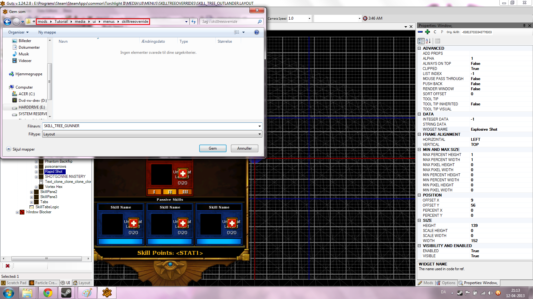
Task: Pin the Properties panel with pushpin icon
Action: [524, 26]
